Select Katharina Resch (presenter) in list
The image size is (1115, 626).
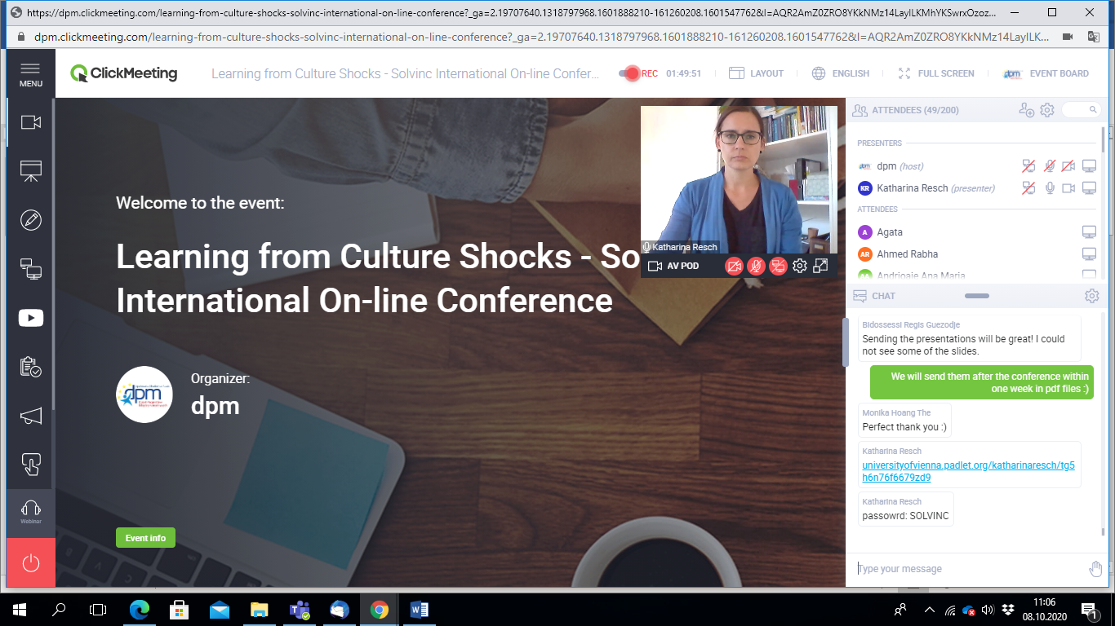pyautogui.click(x=936, y=188)
